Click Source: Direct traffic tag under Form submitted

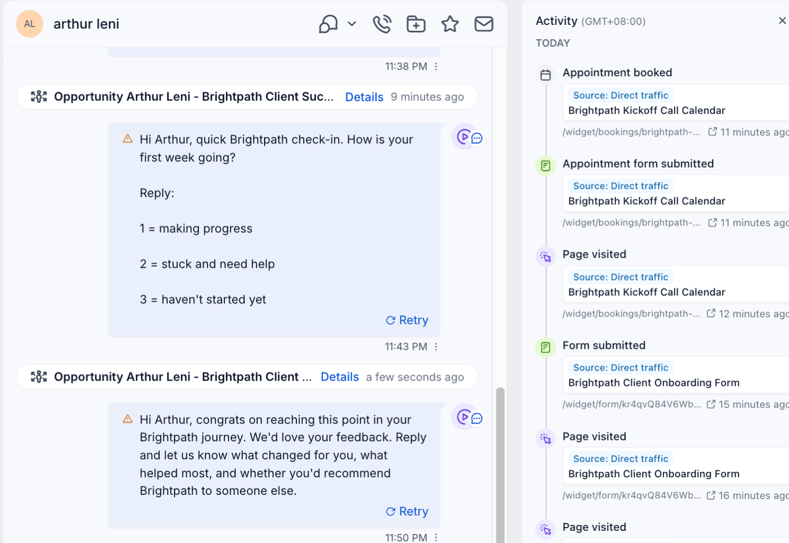click(620, 367)
